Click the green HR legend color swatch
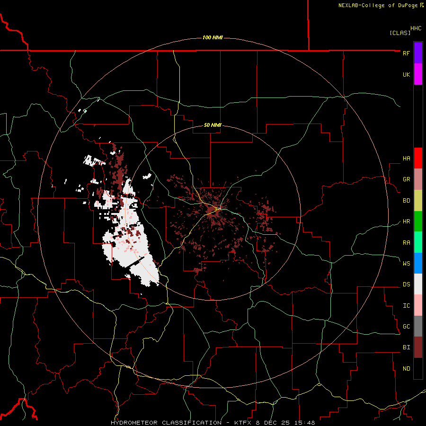This screenshot has width=426, height=426. pyautogui.click(x=418, y=222)
